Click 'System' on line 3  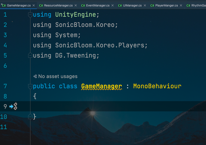coord(66,35)
